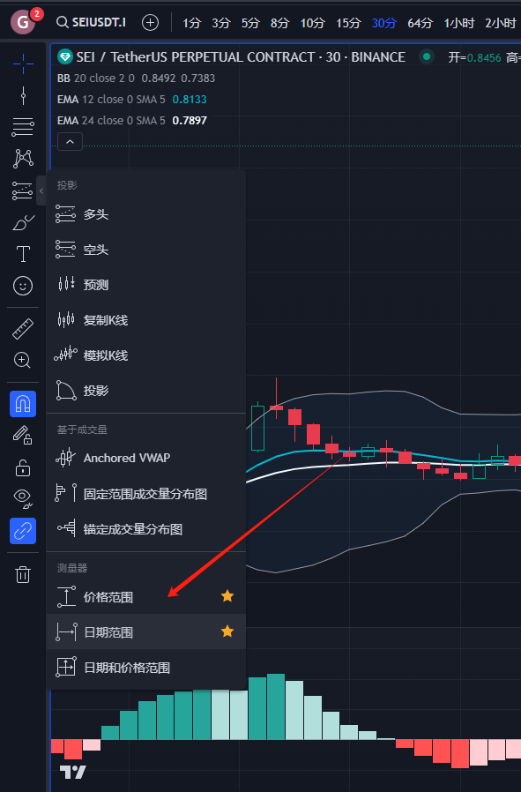Click the add symbol plus button
Viewport: 521px width, 792px height.
pyautogui.click(x=150, y=22)
